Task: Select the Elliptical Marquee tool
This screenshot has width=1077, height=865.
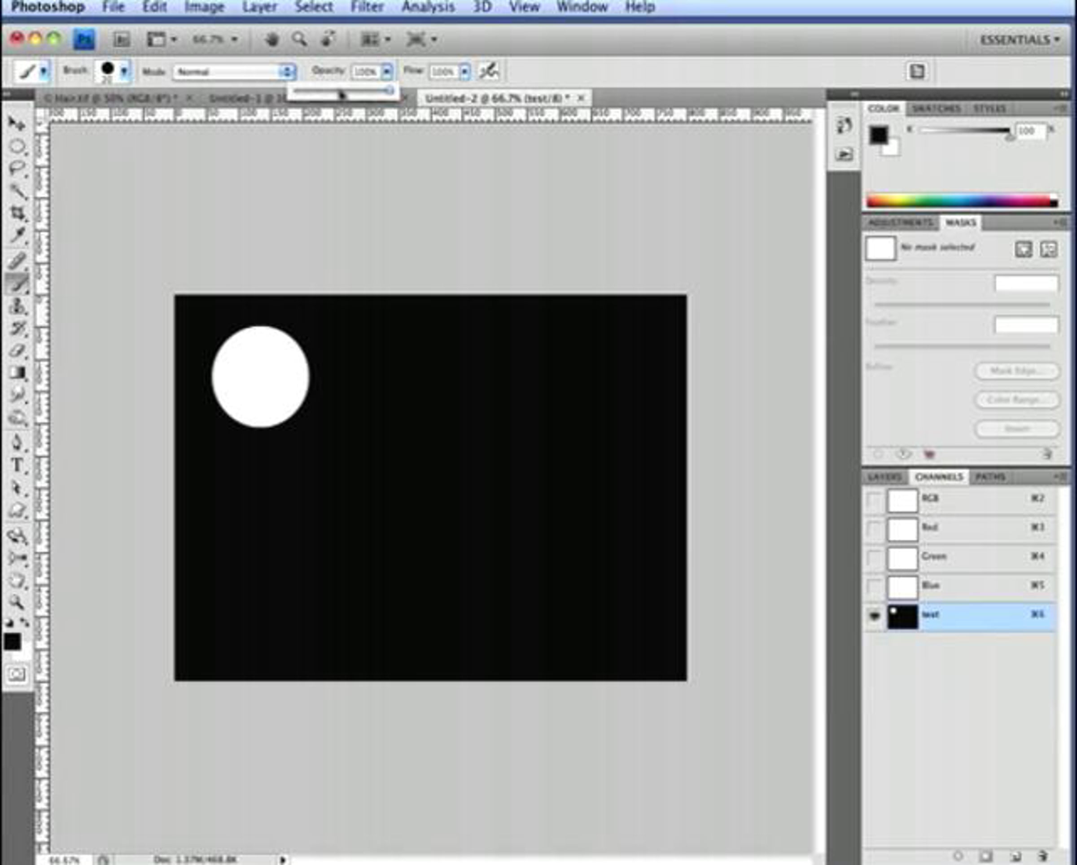Action: (x=17, y=146)
